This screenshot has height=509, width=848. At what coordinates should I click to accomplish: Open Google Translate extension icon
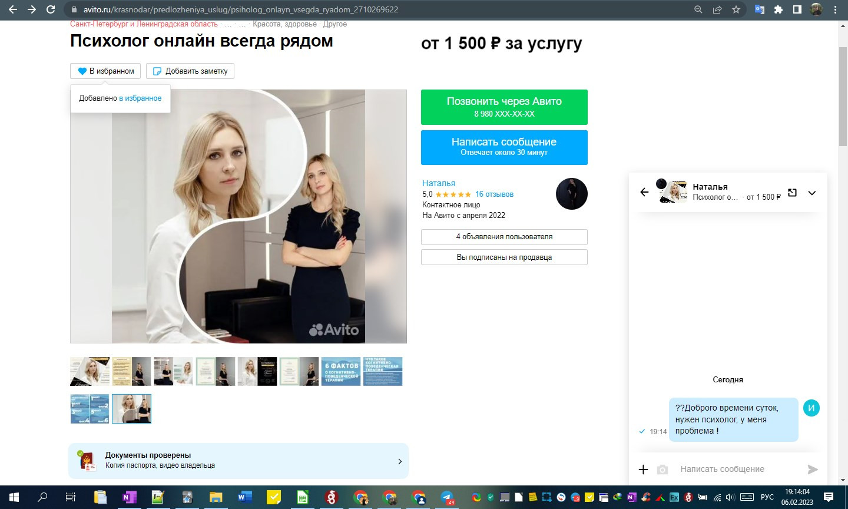pyautogui.click(x=760, y=9)
